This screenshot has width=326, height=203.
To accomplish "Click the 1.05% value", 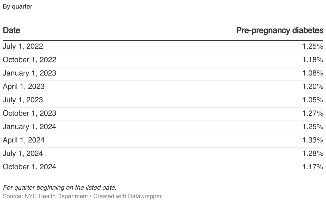I will (313, 100).
